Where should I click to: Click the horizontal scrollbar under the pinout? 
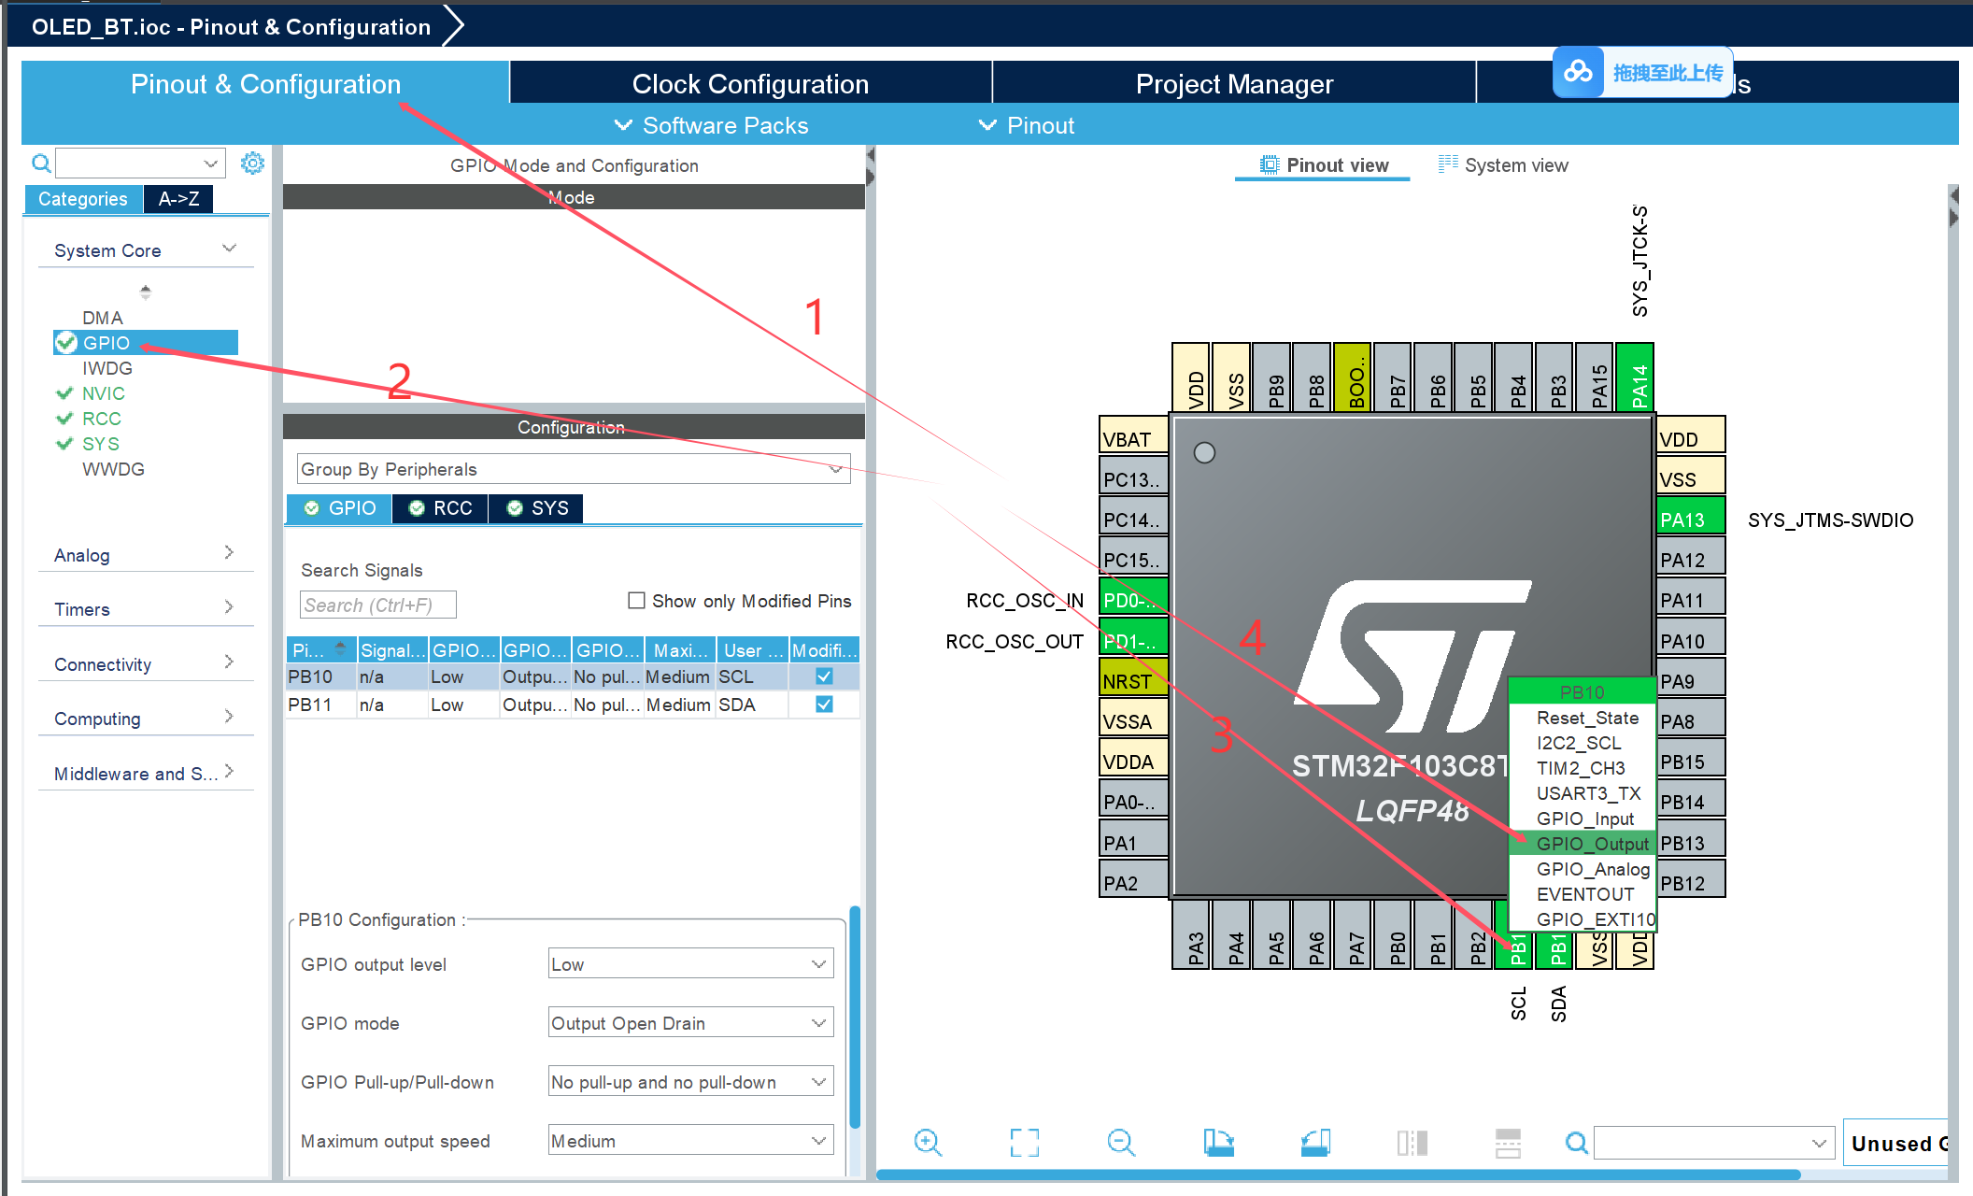(x=1336, y=1175)
